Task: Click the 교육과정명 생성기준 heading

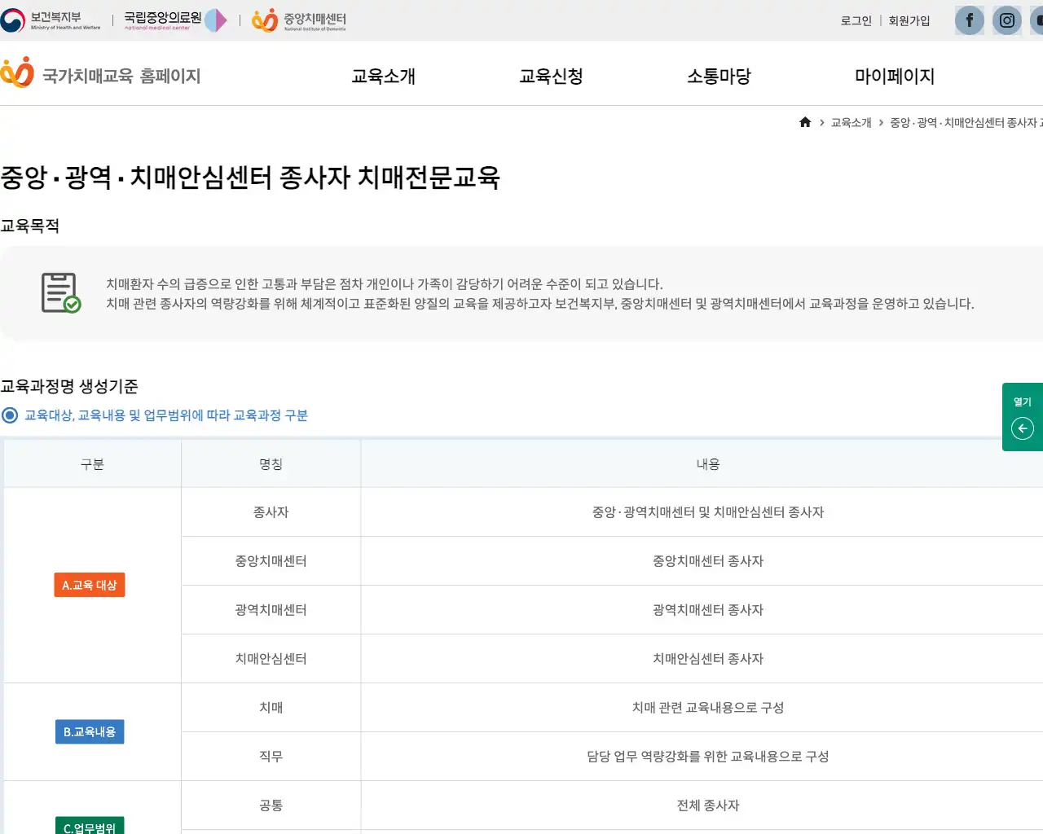Action: click(x=69, y=386)
